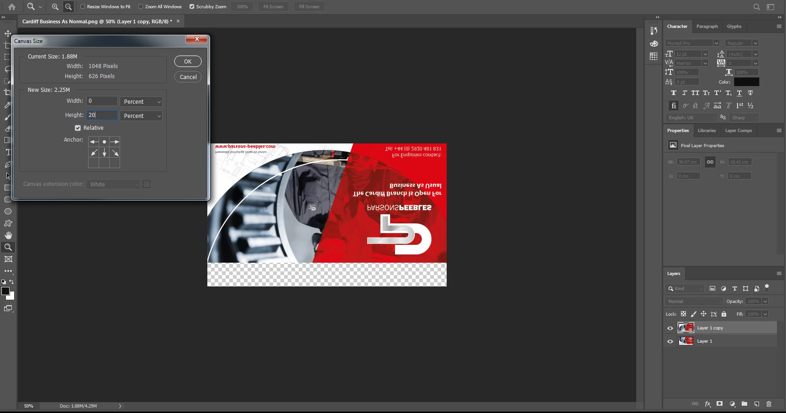The height and width of the screenshot is (413, 786).
Task: Select the Horizontal Type tool
Action: coord(8,152)
